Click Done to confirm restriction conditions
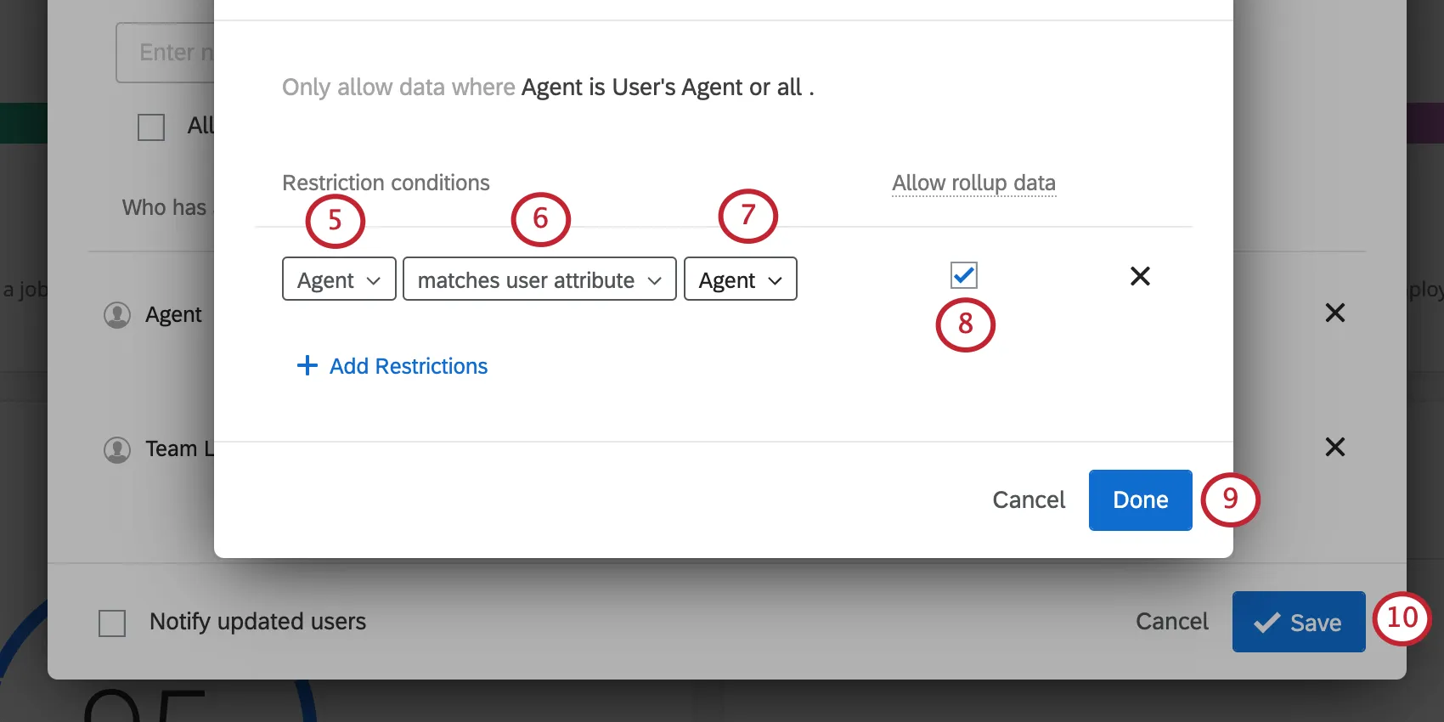The image size is (1444, 722). point(1140,499)
